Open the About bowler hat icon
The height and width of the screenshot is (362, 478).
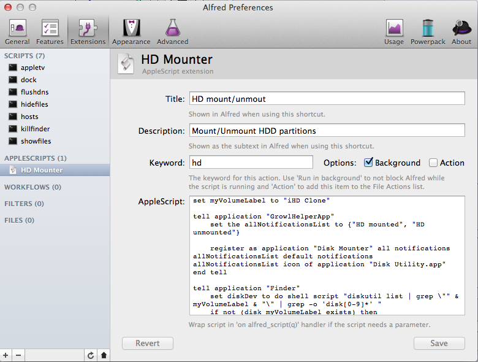[x=461, y=32]
